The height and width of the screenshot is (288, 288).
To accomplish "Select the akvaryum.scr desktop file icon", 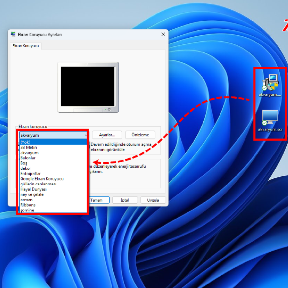I will coord(270,120).
